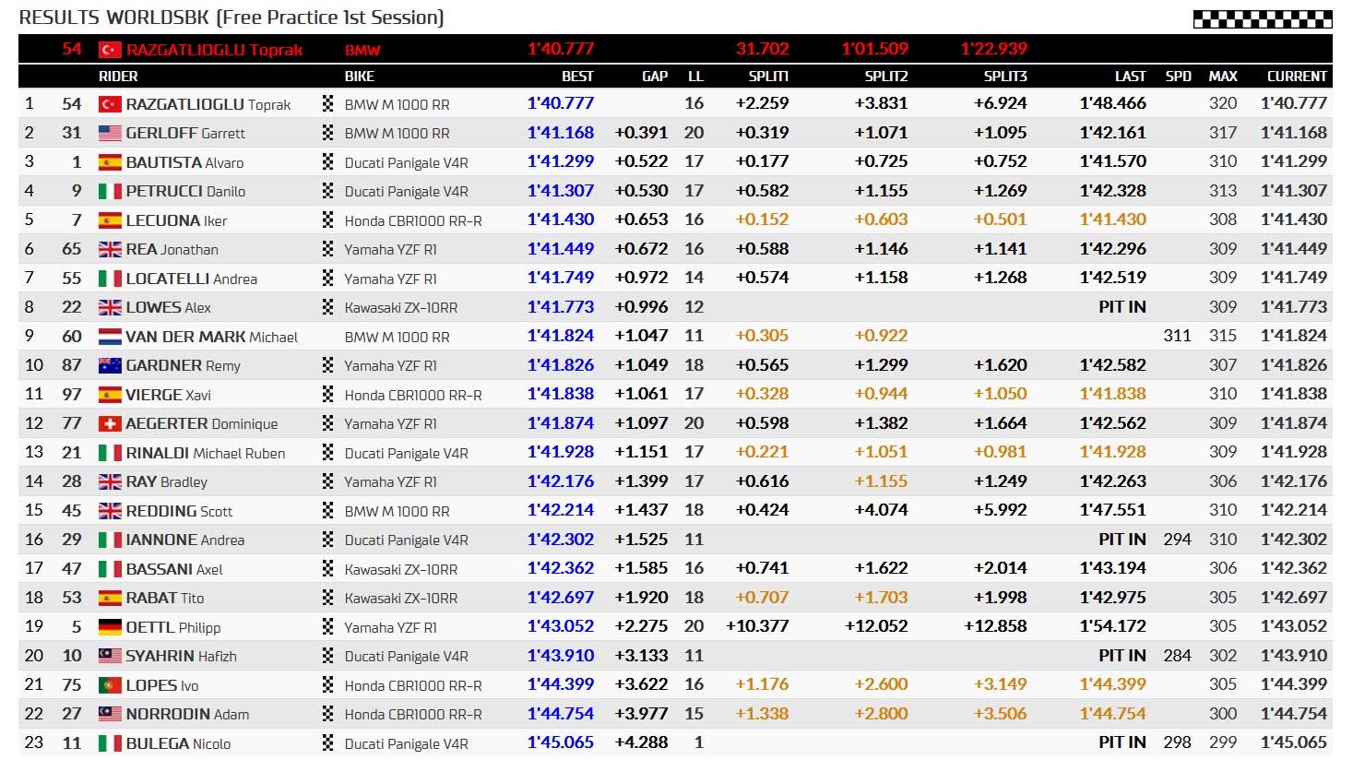Viewport: 1353px width, 760px height.
Task: Click the Italian flag beside PETRUCCI Danilo
Action: (111, 191)
